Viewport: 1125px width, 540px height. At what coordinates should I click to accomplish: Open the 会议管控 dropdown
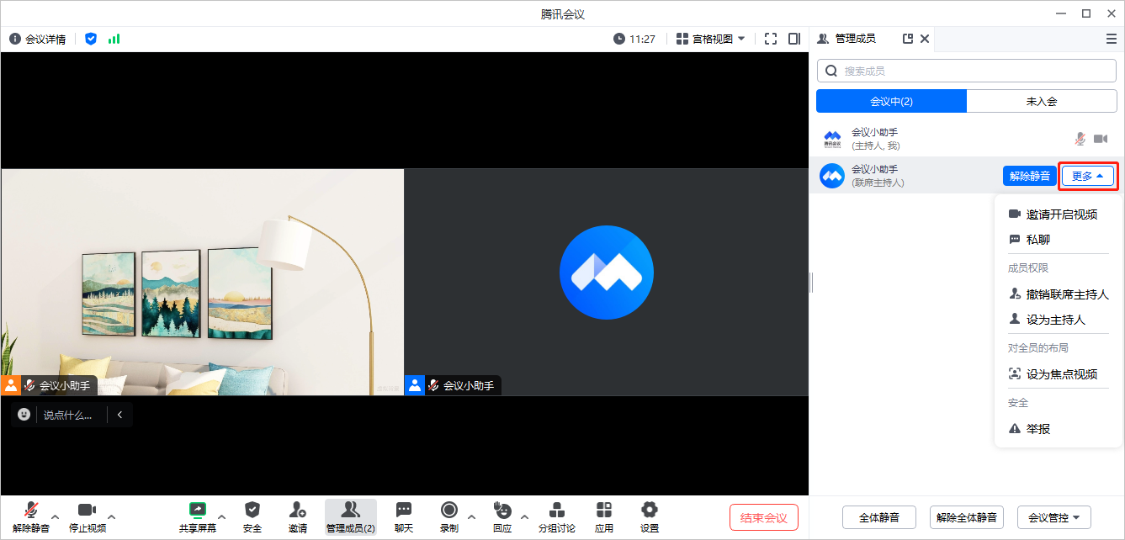[1054, 517]
